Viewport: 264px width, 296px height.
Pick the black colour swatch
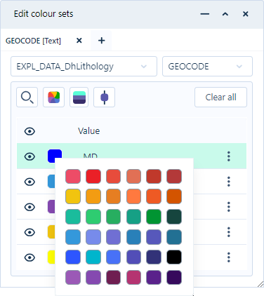[174, 257]
